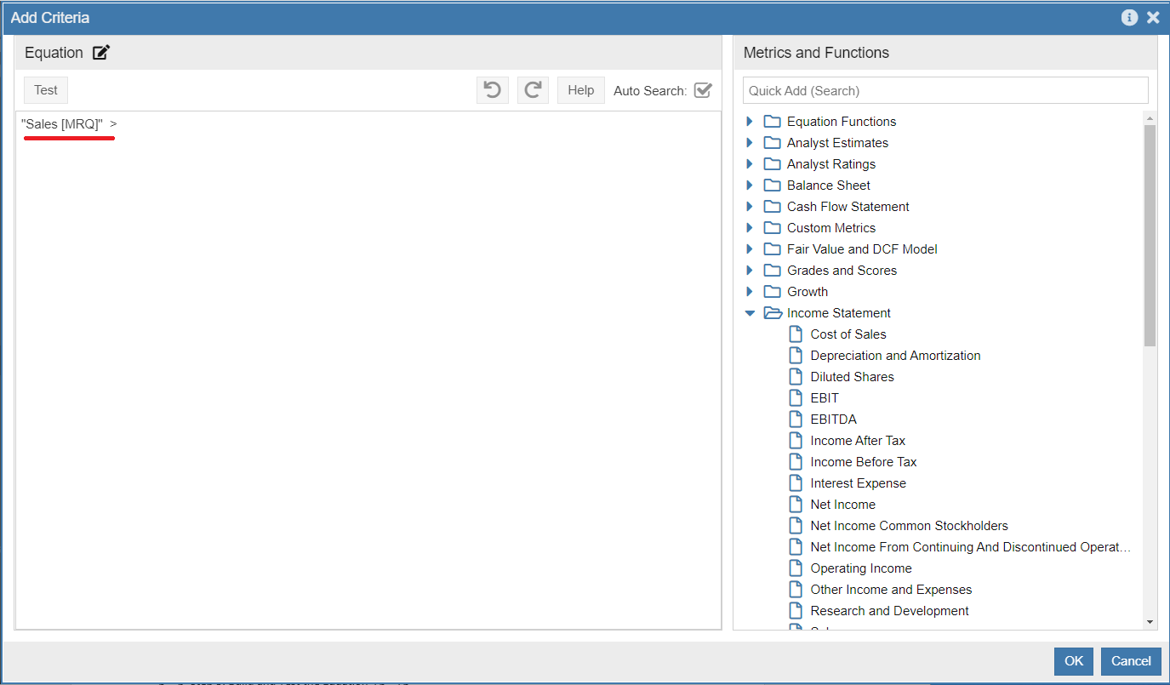Screen dimensions: 1170x685
Task: Expand Fair Value and DCF Model arrow
Action: click(x=750, y=249)
